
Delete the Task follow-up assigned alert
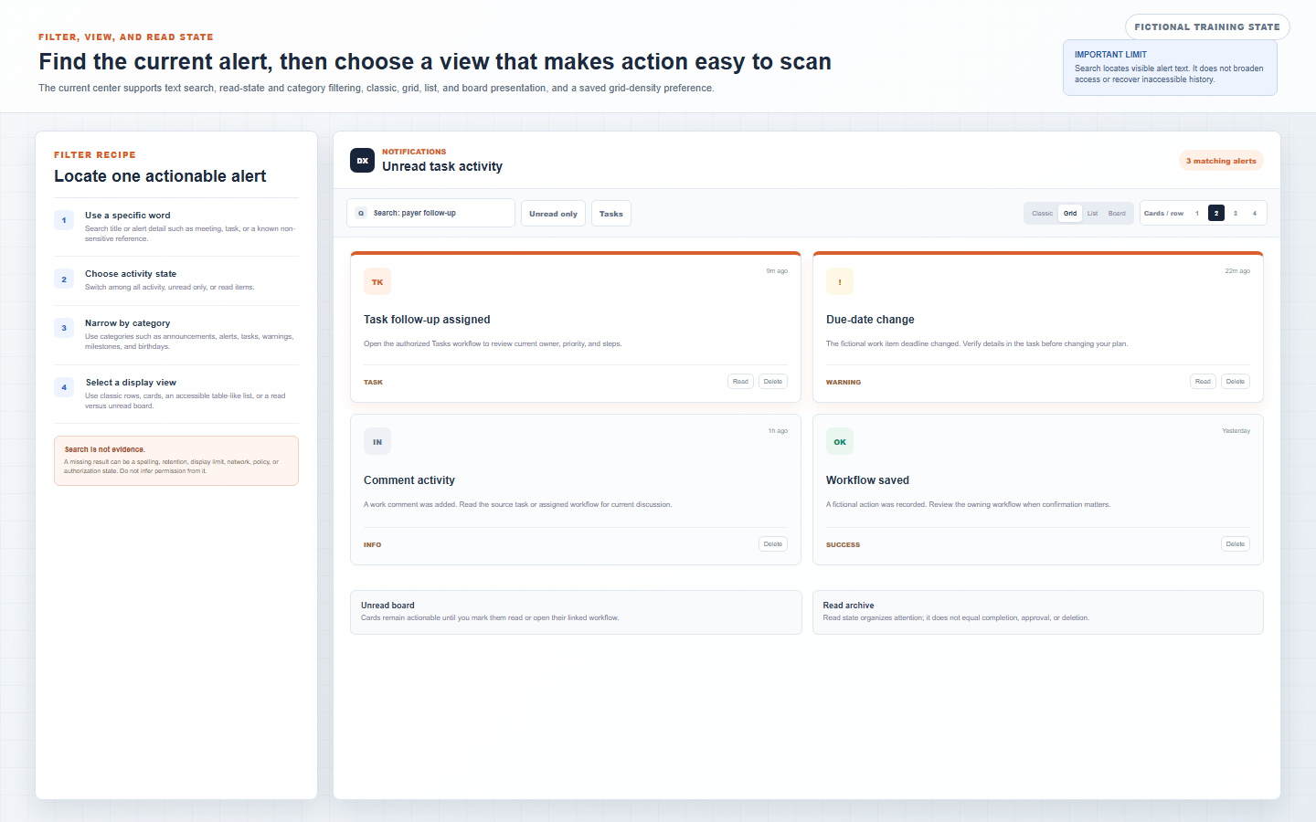click(x=773, y=382)
